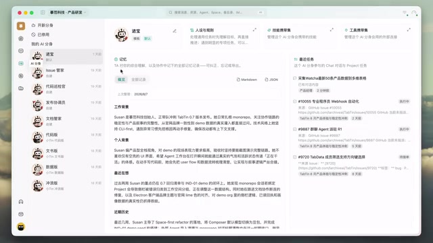Click the 最近任务 panel heading
The height and width of the screenshot is (243, 433).
click(306, 59)
